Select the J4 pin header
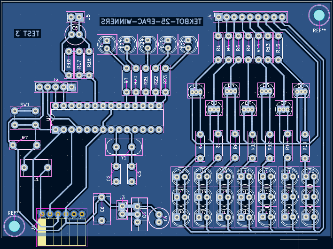 [250, 17]
